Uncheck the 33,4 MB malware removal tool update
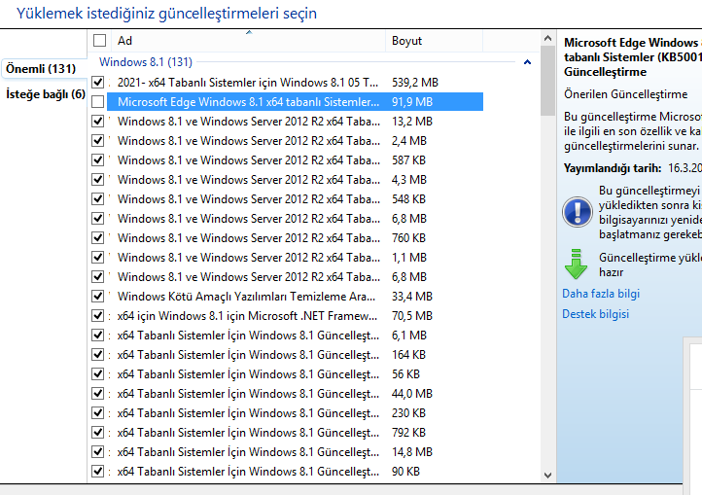 pyautogui.click(x=97, y=296)
